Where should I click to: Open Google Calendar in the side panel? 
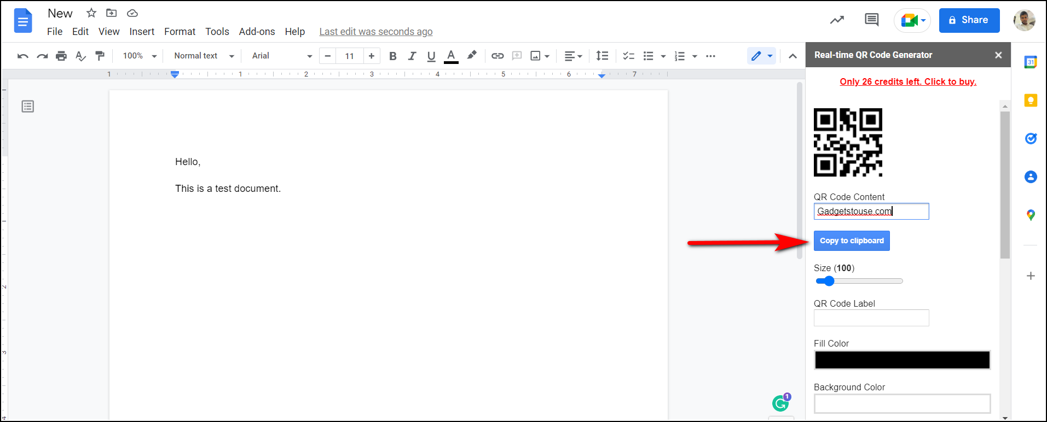tap(1031, 62)
